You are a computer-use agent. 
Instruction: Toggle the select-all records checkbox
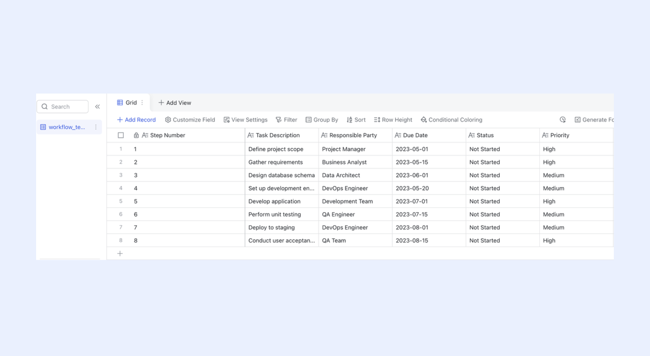click(121, 135)
